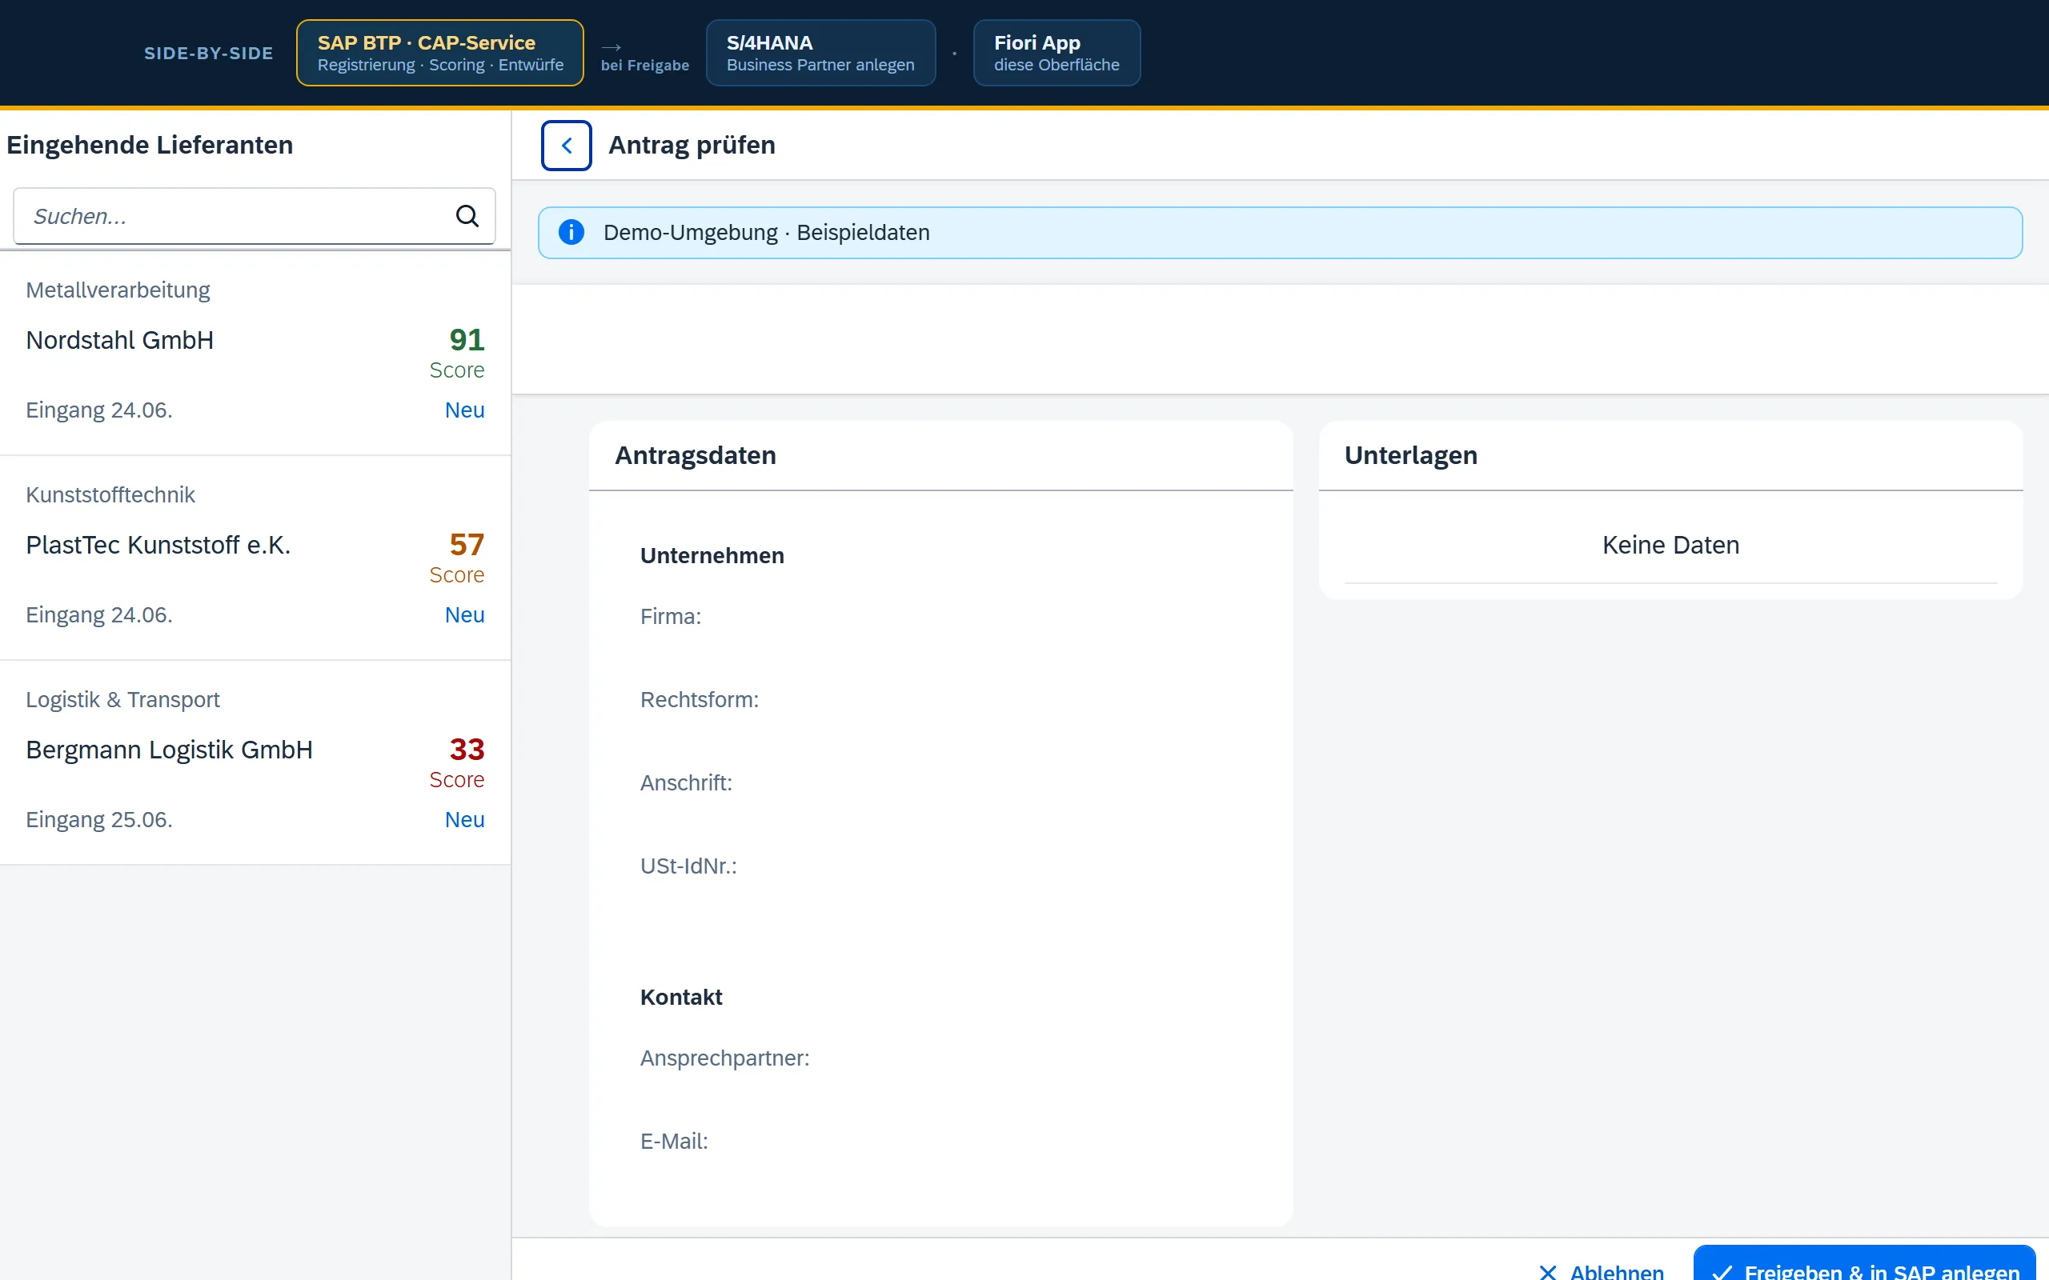Click Neu status for Nordstahl GmbH

point(465,410)
